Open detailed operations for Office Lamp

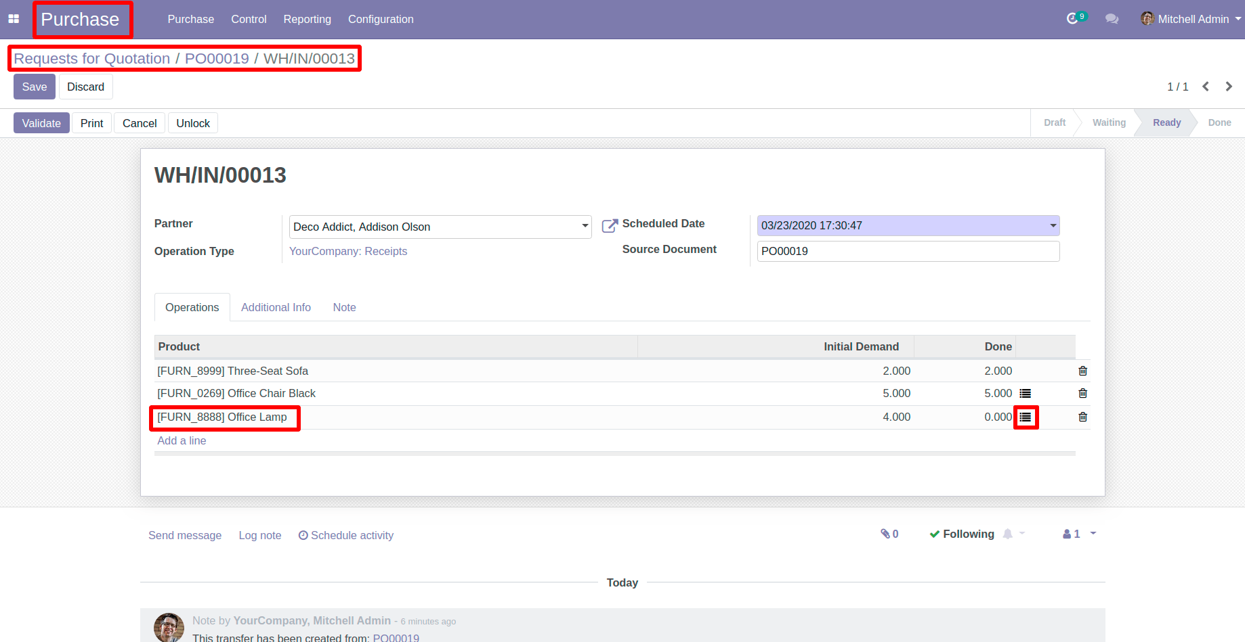(1026, 417)
